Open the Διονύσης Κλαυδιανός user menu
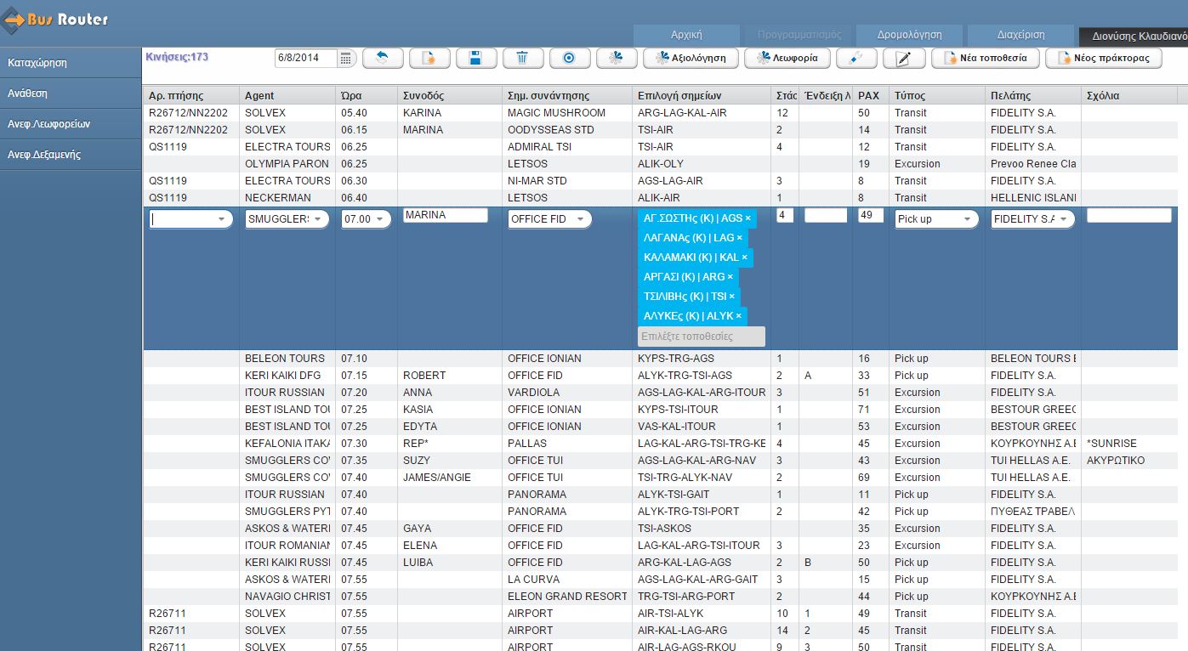1188x651 pixels. (x=1133, y=37)
